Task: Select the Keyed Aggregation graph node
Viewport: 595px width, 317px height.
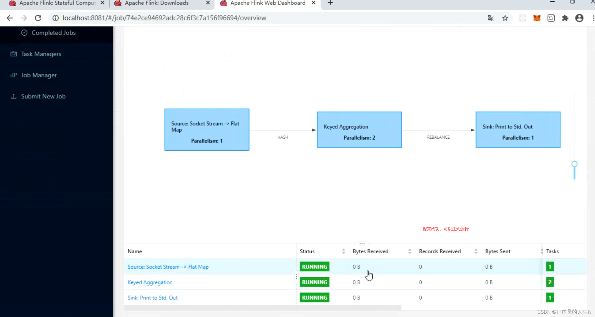Action: tap(359, 130)
